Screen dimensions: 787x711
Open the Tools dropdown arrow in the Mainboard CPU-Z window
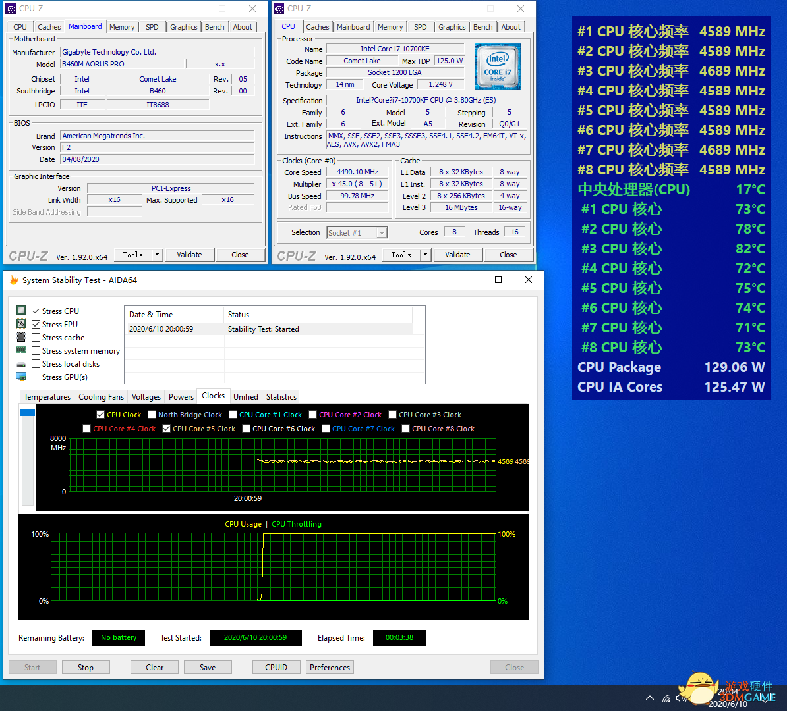point(157,255)
